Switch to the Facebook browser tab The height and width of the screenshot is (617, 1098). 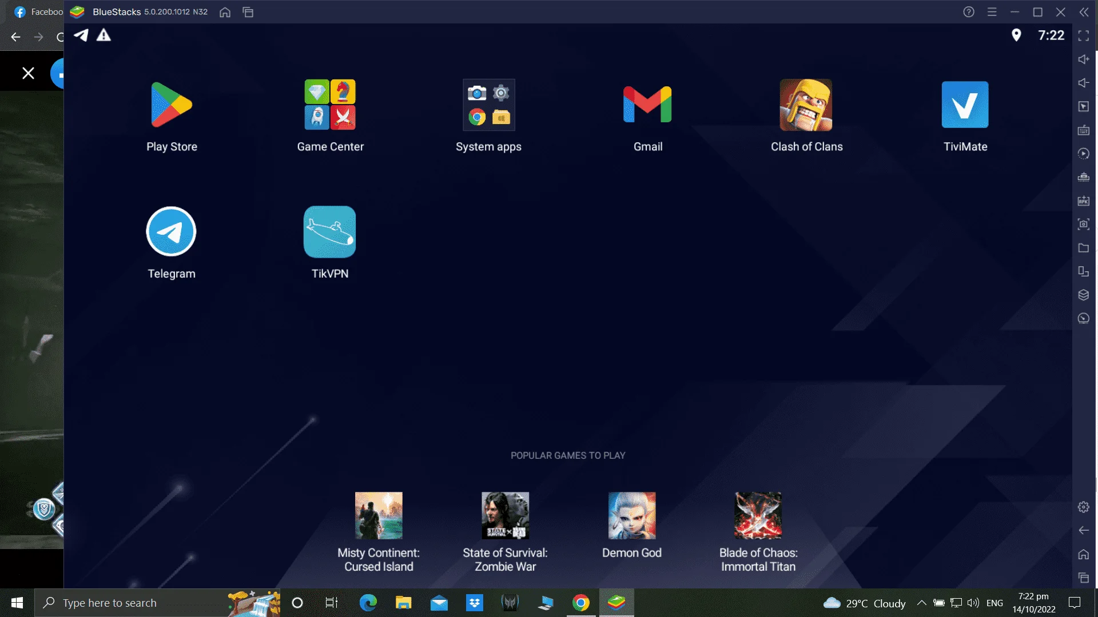(38, 11)
